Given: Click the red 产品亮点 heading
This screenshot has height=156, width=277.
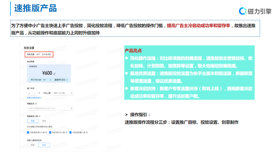Looking at the screenshot, I should coord(133,51).
